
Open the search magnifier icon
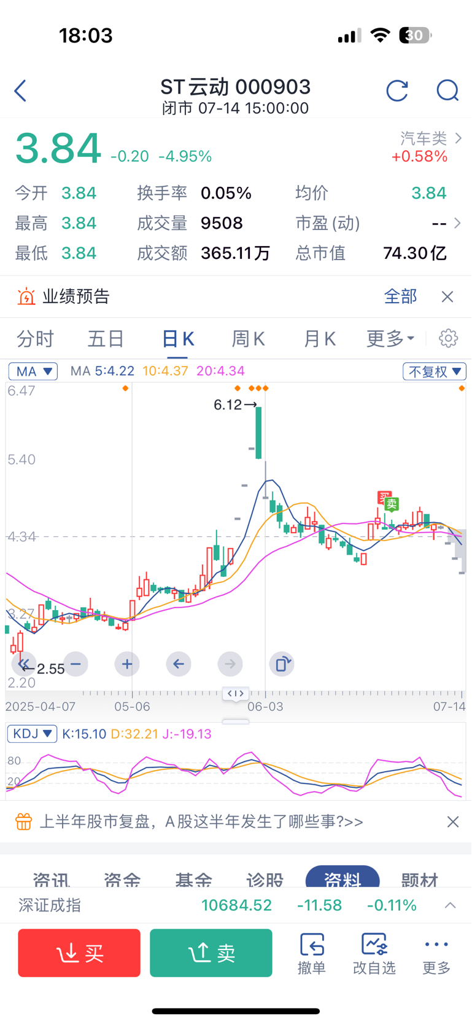tap(447, 91)
